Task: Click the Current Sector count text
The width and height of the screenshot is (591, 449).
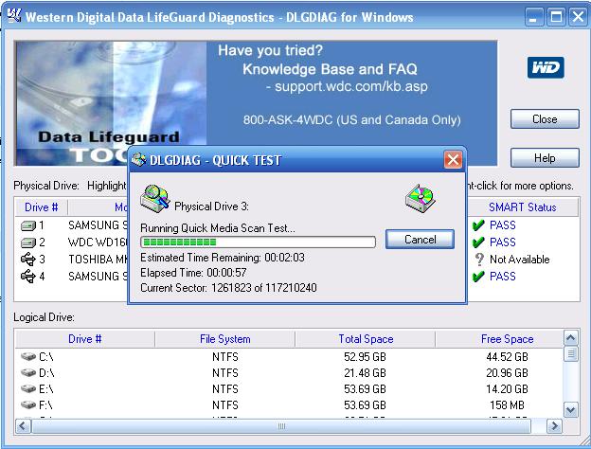Action: [228, 288]
